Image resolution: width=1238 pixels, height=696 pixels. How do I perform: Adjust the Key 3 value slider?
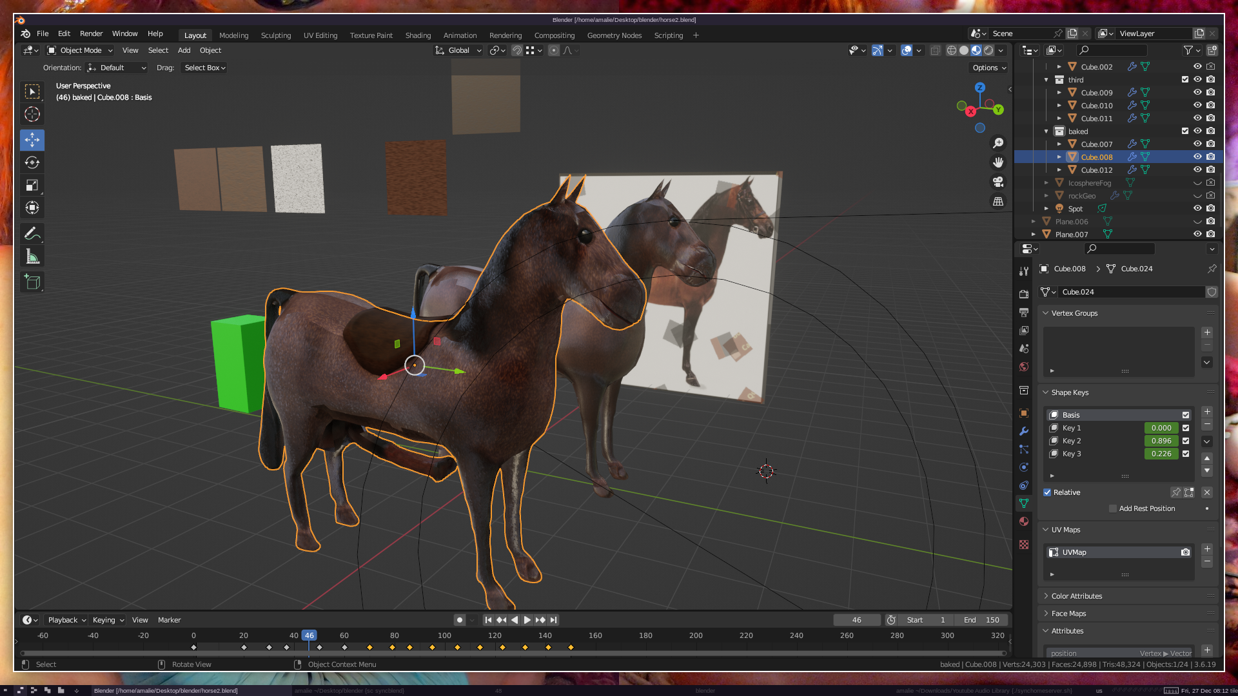(1161, 454)
